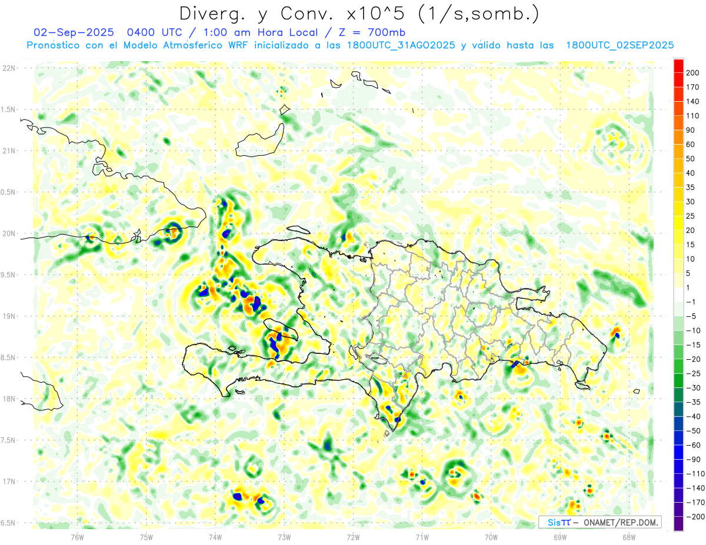
Task: Click the '72W' longitude label
Action: point(353,537)
